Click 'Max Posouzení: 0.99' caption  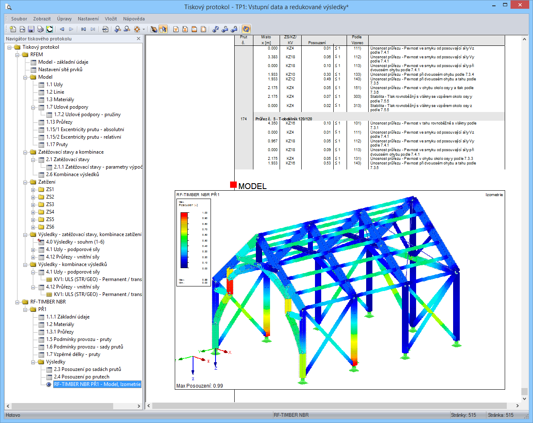pyautogui.click(x=200, y=386)
